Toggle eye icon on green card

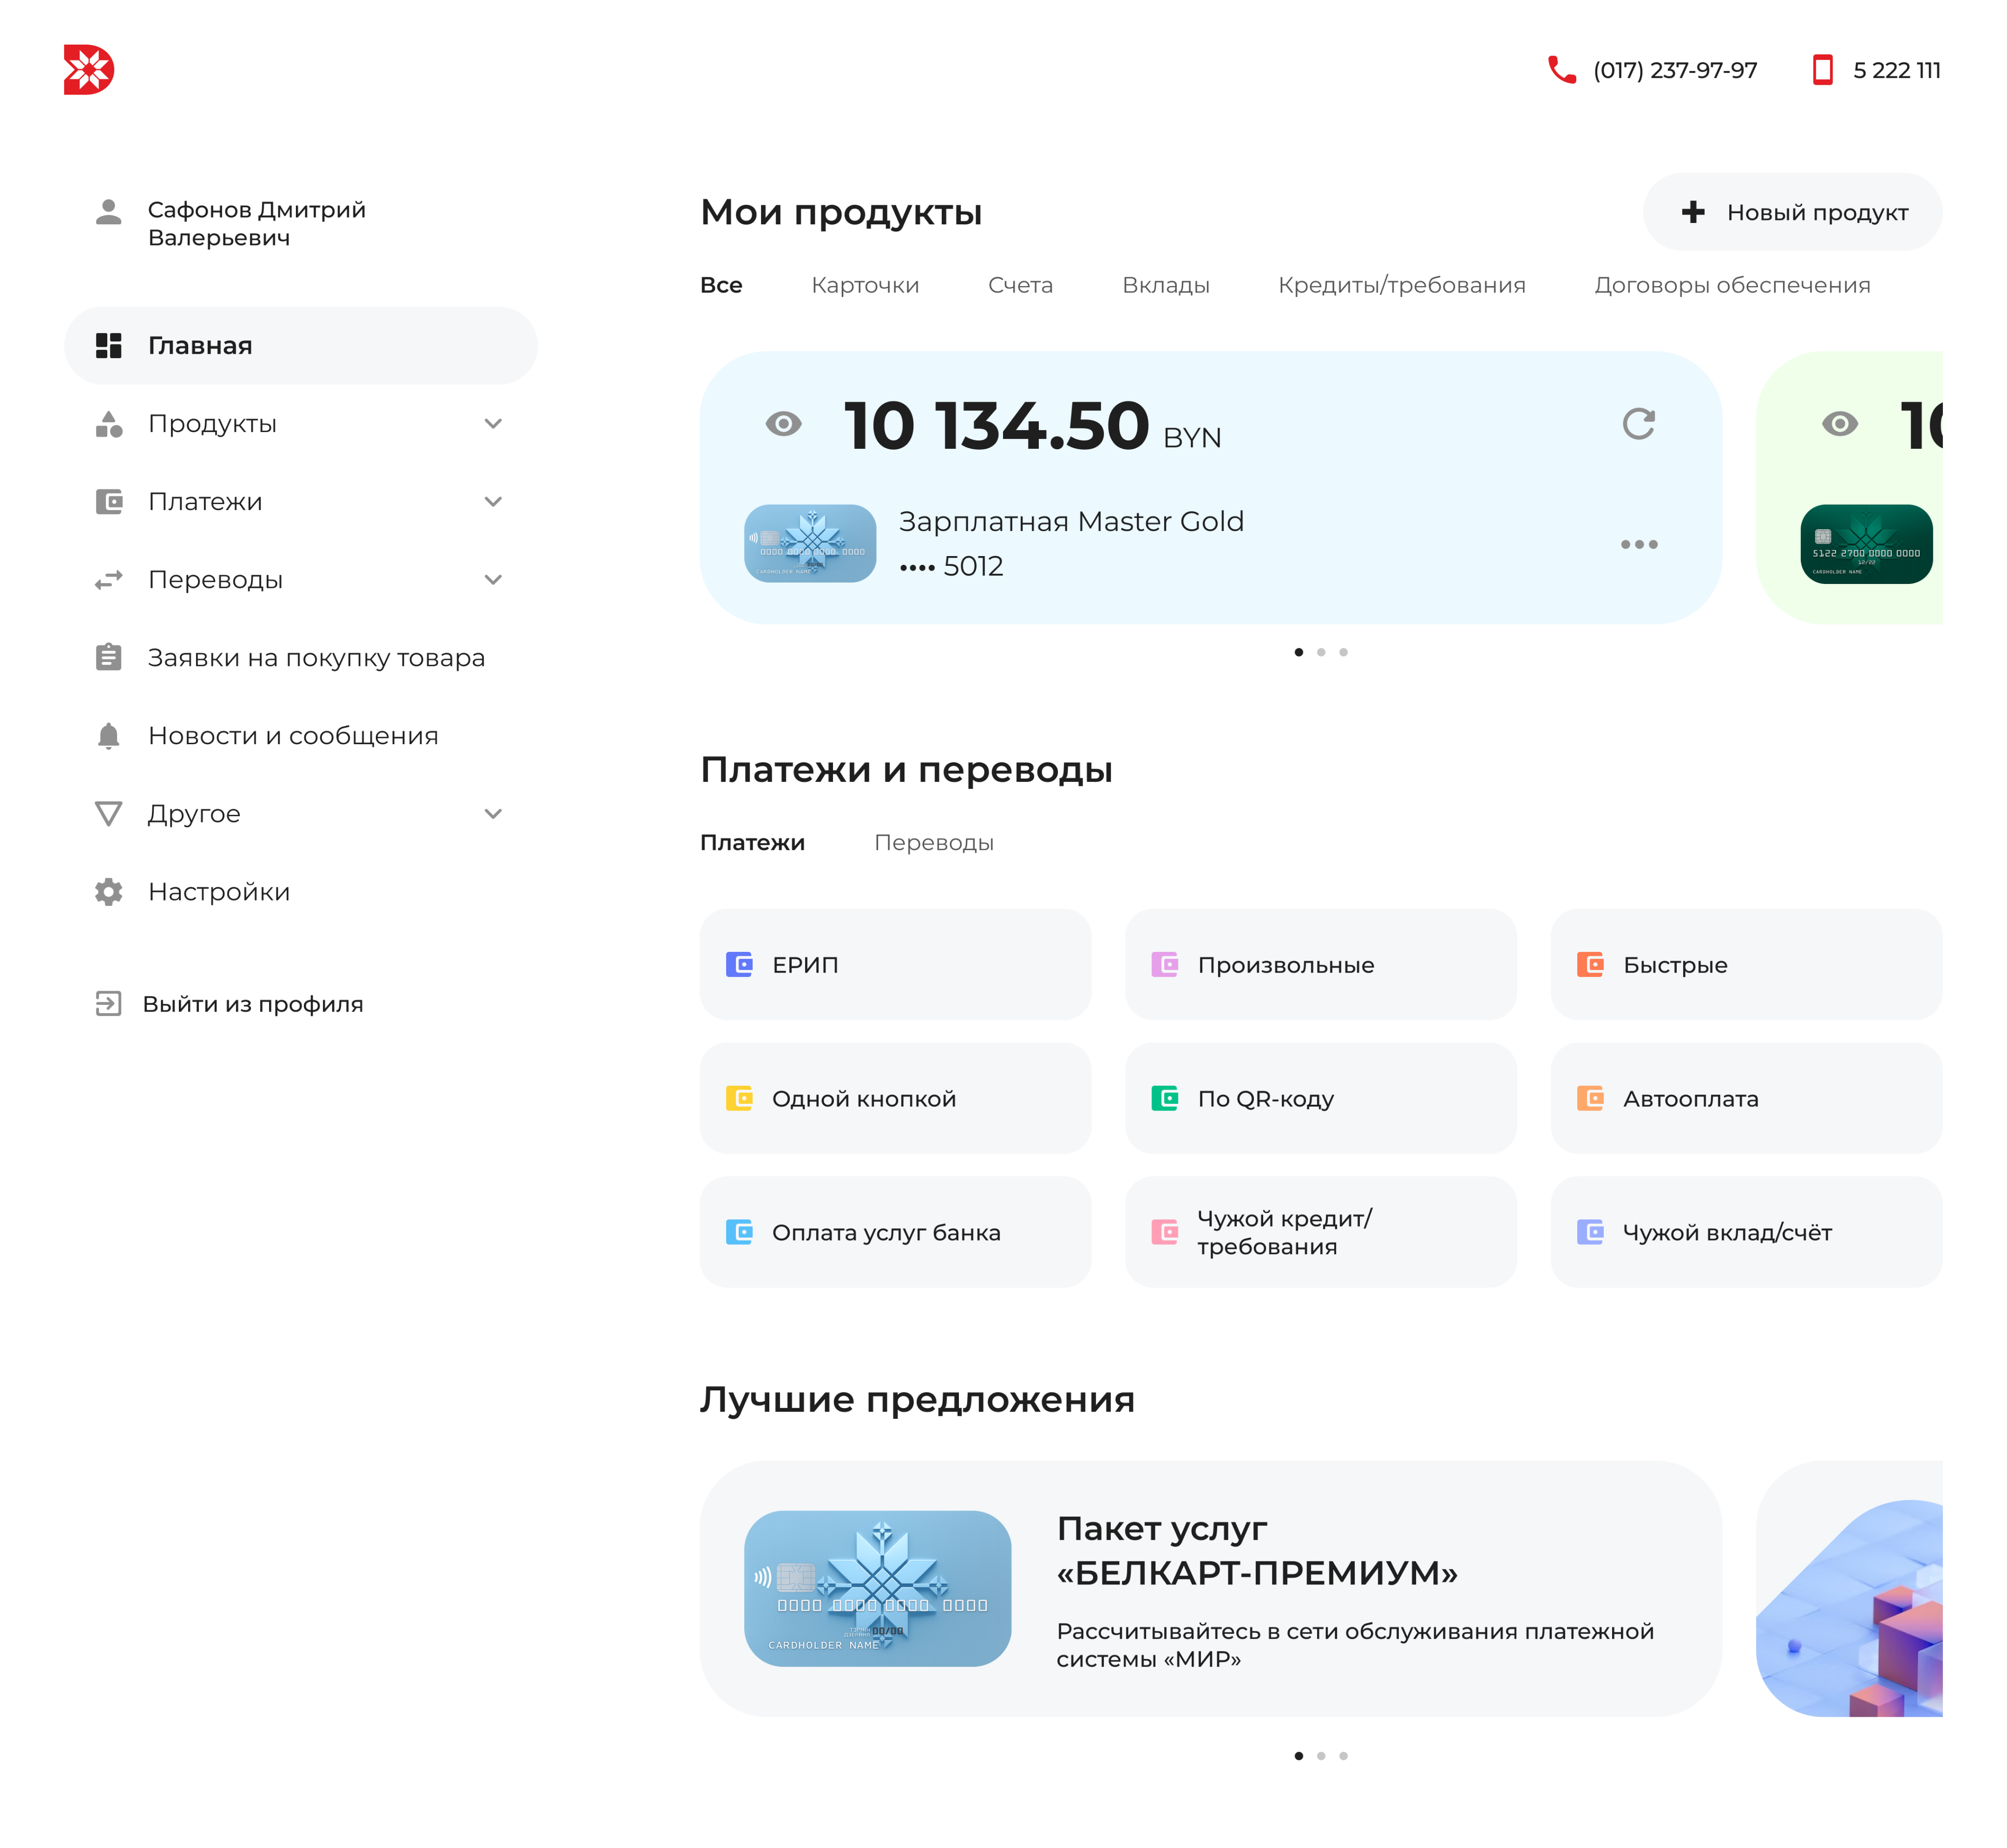pos(1839,424)
